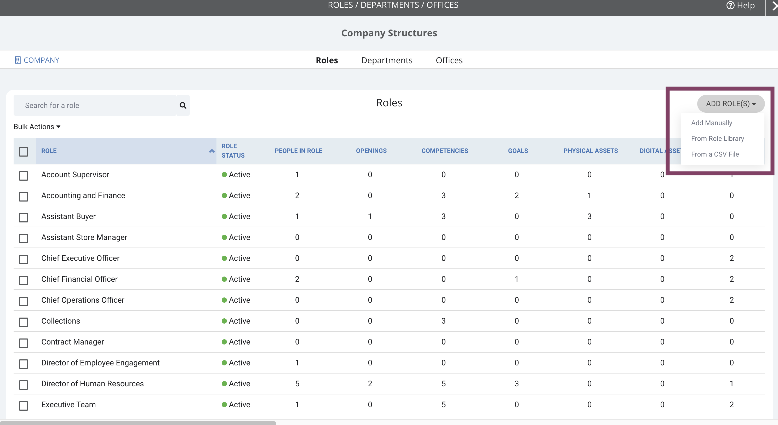Sort by COMPETENCIES column header
The image size is (778, 425).
[445, 151]
